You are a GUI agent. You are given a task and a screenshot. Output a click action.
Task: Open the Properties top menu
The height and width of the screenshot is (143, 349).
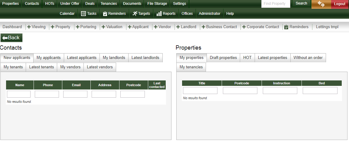pos(11,4)
